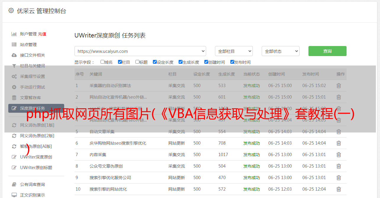380x198 pixels.
Task: Click the edit icon for UWriter原创标题
Action: pyautogui.click(x=14, y=168)
